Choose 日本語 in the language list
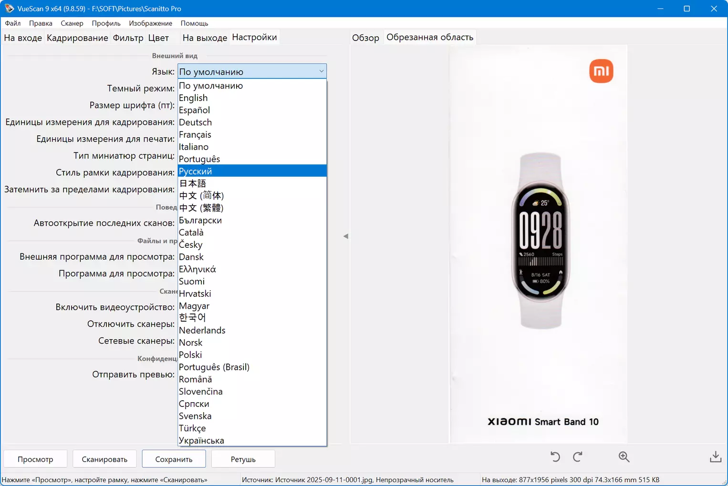728x486 pixels. pos(252,183)
